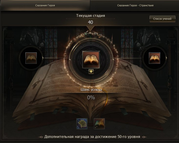Open the center hero tale book icon
Screen dimensions: 179x143
tap(91, 60)
